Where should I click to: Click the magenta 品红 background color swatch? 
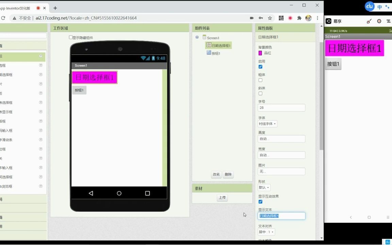(x=260, y=53)
